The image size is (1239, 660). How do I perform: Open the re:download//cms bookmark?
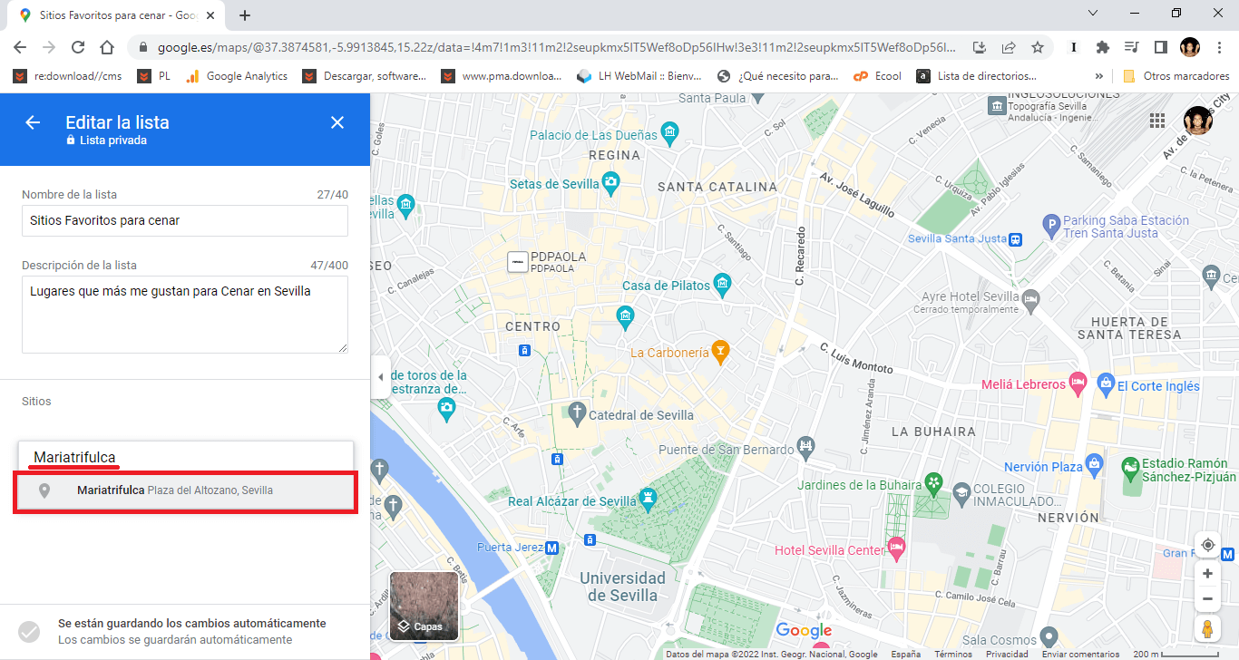click(x=68, y=76)
